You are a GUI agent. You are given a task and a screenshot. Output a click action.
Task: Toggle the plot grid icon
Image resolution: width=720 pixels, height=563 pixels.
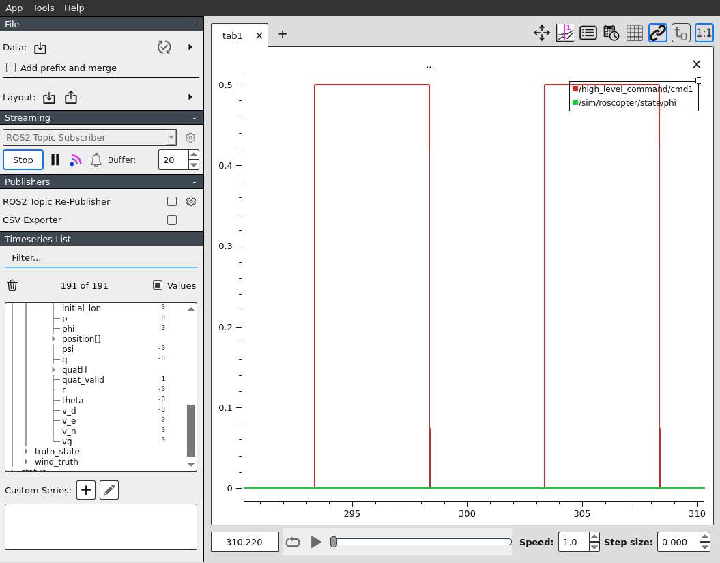[634, 33]
